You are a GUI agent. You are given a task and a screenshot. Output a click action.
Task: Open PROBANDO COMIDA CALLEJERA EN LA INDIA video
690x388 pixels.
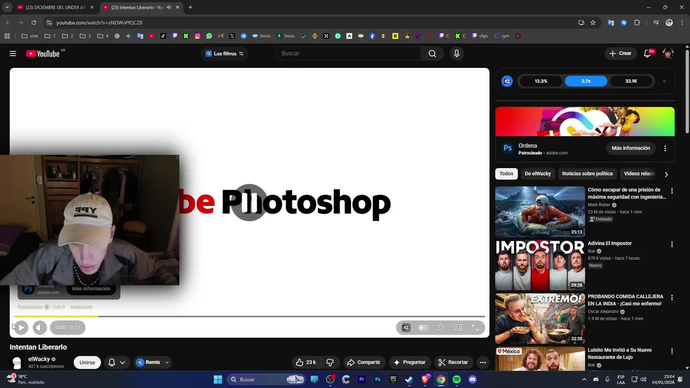click(625, 300)
